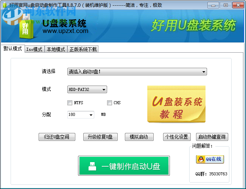Viewport: 246px width, 189px height.
Task: Toggle the CHS checkbox
Action: [109, 103]
